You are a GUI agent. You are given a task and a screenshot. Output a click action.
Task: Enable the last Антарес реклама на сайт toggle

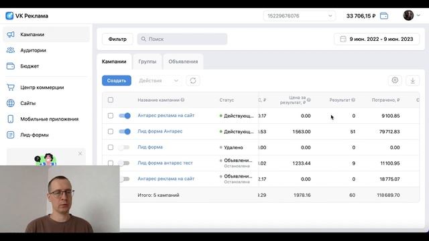[125, 179]
